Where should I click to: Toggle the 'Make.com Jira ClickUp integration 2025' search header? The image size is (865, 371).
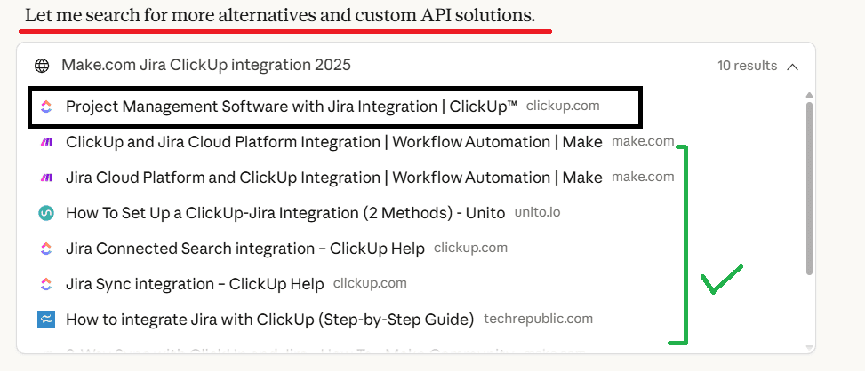pyautogui.click(x=206, y=65)
